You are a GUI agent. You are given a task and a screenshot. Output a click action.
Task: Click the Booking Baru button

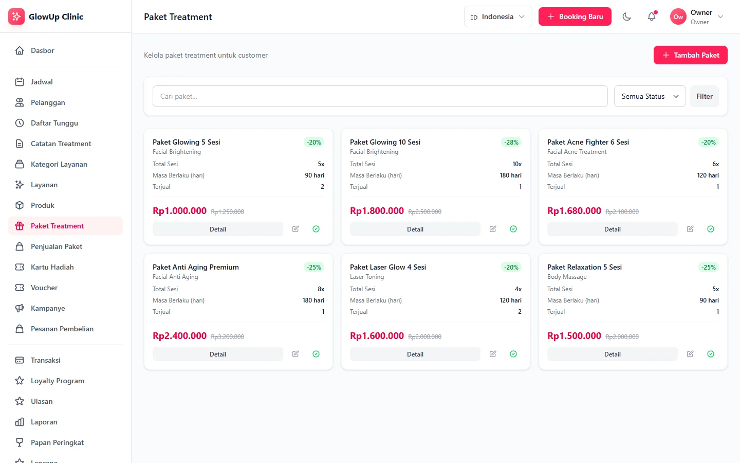pyautogui.click(x=575, y=16)
